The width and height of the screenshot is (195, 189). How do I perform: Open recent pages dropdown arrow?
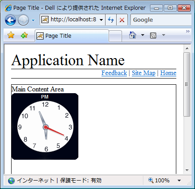[x=33, y=20]
